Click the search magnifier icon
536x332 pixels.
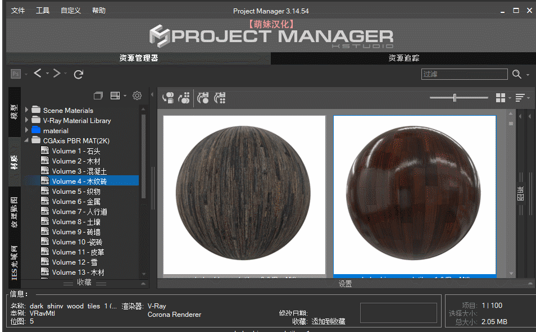pos(517,74)
